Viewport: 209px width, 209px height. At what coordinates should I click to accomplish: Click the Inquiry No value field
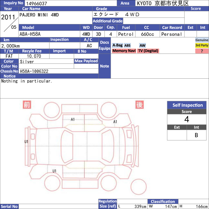(71, 3)
